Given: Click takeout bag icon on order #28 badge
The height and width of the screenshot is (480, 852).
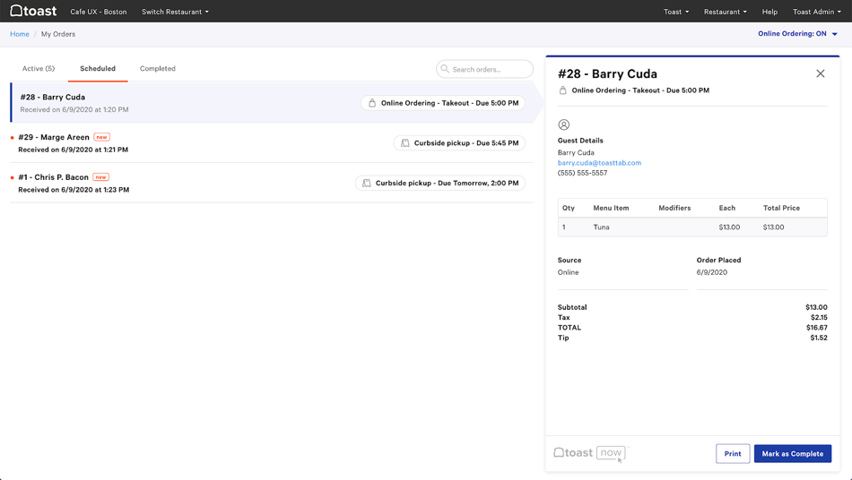Looking at the screenshot, I should (x=372, y=103).
